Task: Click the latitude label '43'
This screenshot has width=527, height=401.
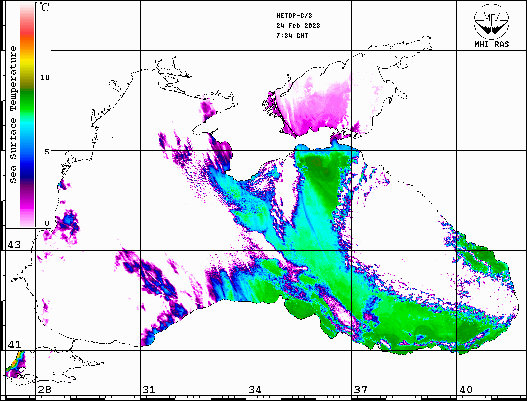Action: tap(14, 245)
